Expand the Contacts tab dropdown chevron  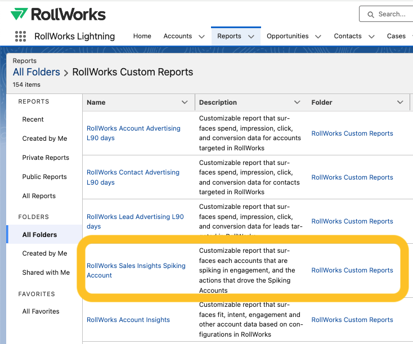click(371, 37)
